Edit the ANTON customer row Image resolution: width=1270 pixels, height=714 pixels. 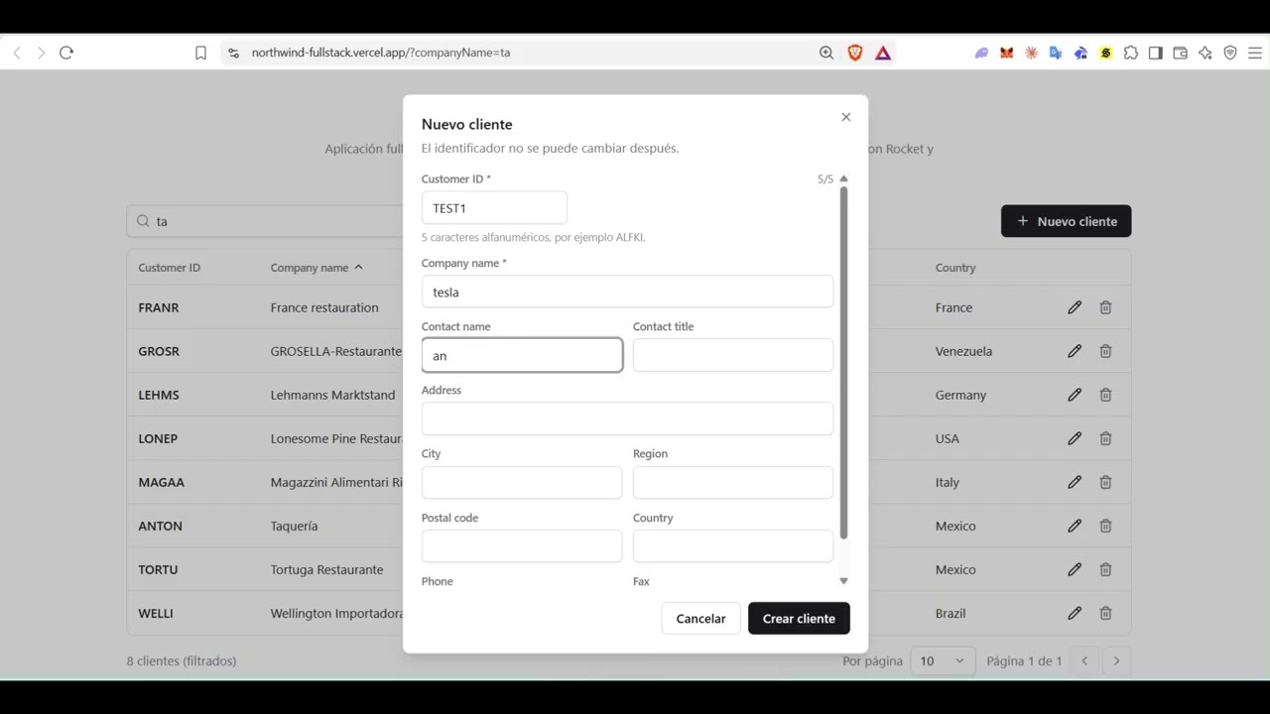pyautogui.click(x=1075, y=526)
